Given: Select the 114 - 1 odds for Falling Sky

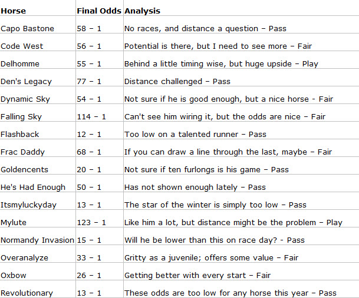Looking at the screenshot, I should pos(91,117).
